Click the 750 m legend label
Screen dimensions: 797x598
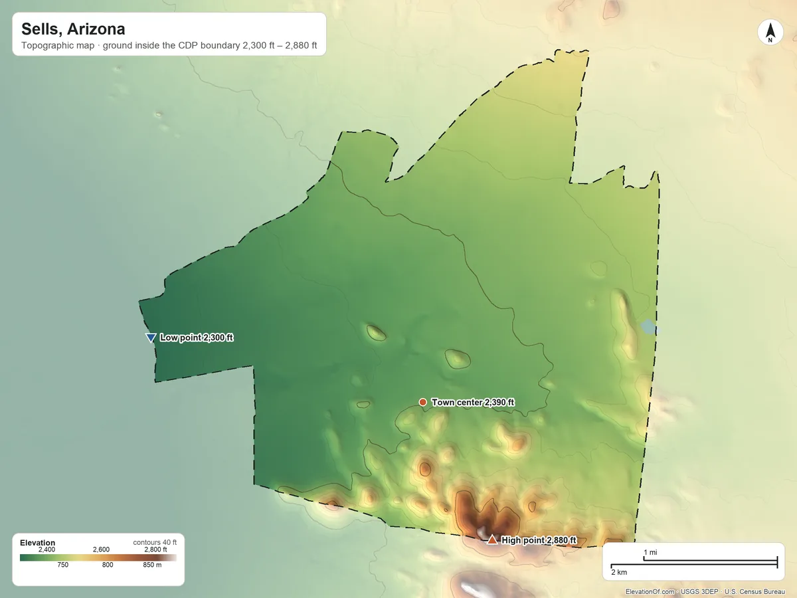[x=62, y=565]
